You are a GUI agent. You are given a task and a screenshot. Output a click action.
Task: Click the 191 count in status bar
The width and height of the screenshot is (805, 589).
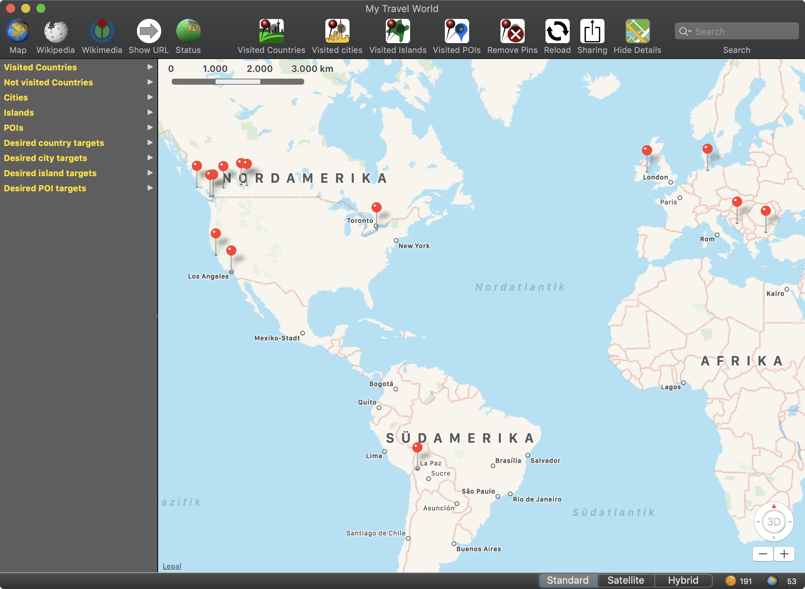pyautogui.click(x=746, y=581)
